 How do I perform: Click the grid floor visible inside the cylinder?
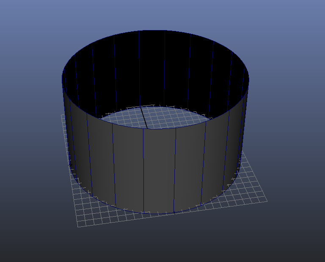coord(169,117)
